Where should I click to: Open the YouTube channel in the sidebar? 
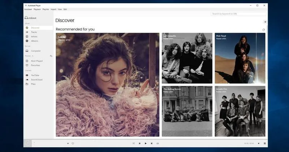(35, 75)
